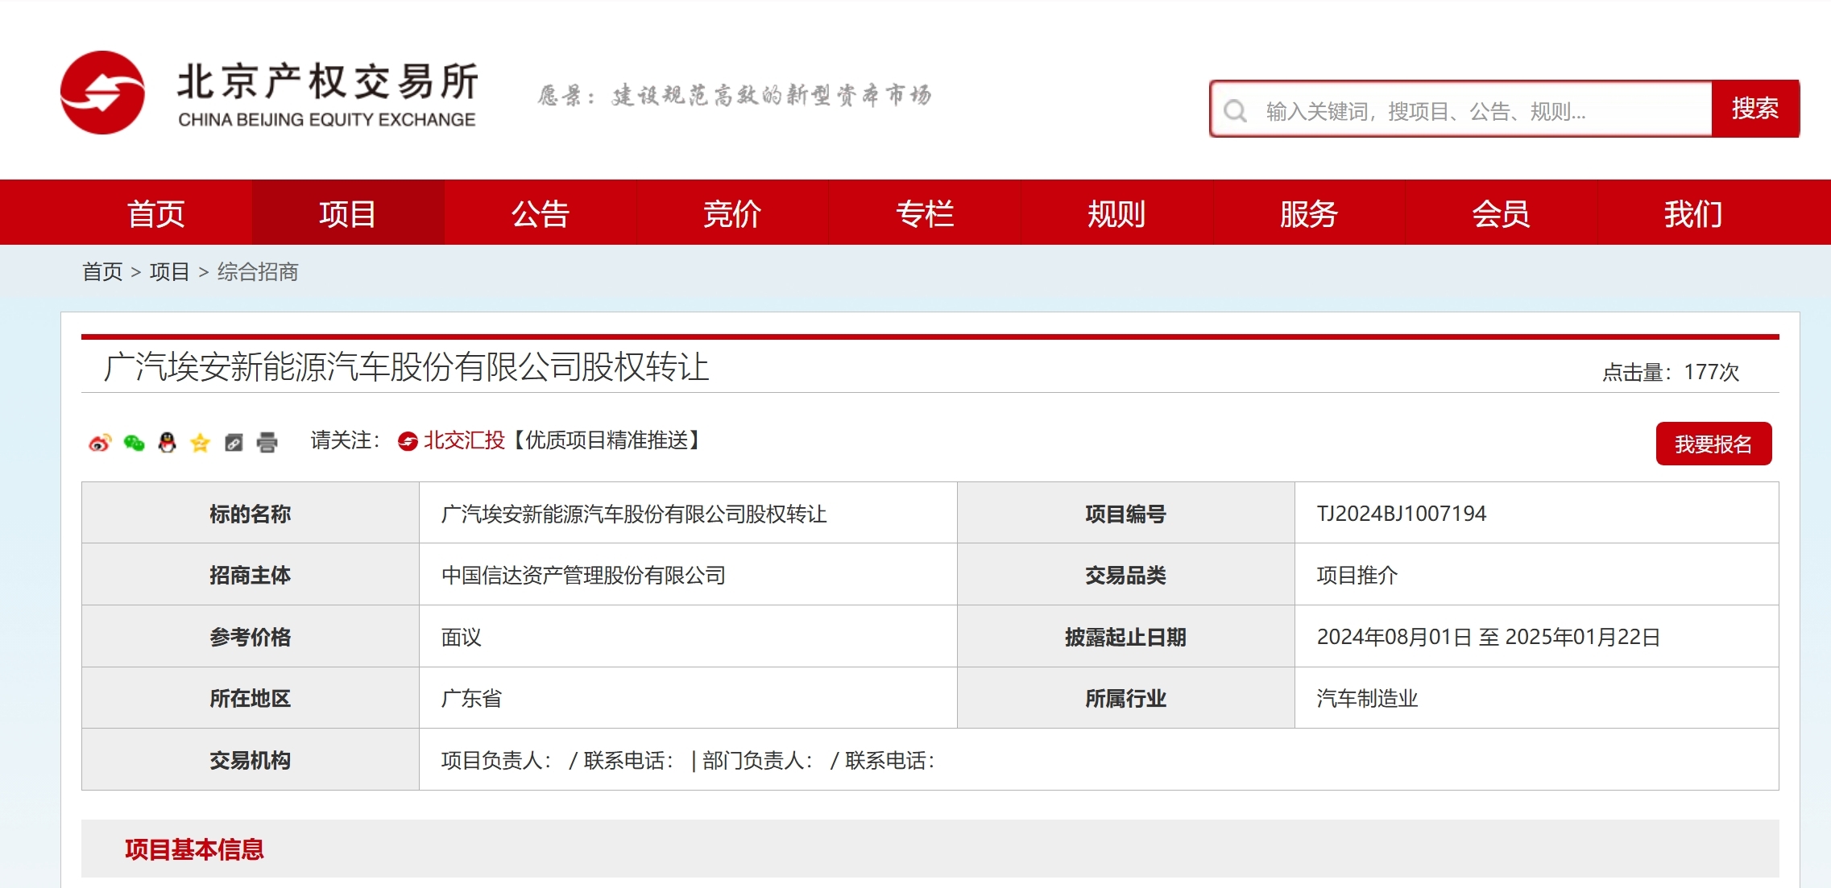Click the 搜索 search button
1831x888 pixels.
1755,108
